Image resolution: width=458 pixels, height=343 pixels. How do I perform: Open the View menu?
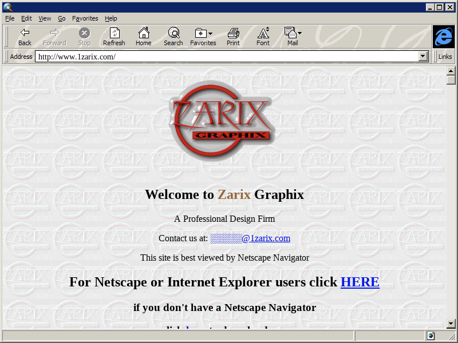click(x=45, y=18)
